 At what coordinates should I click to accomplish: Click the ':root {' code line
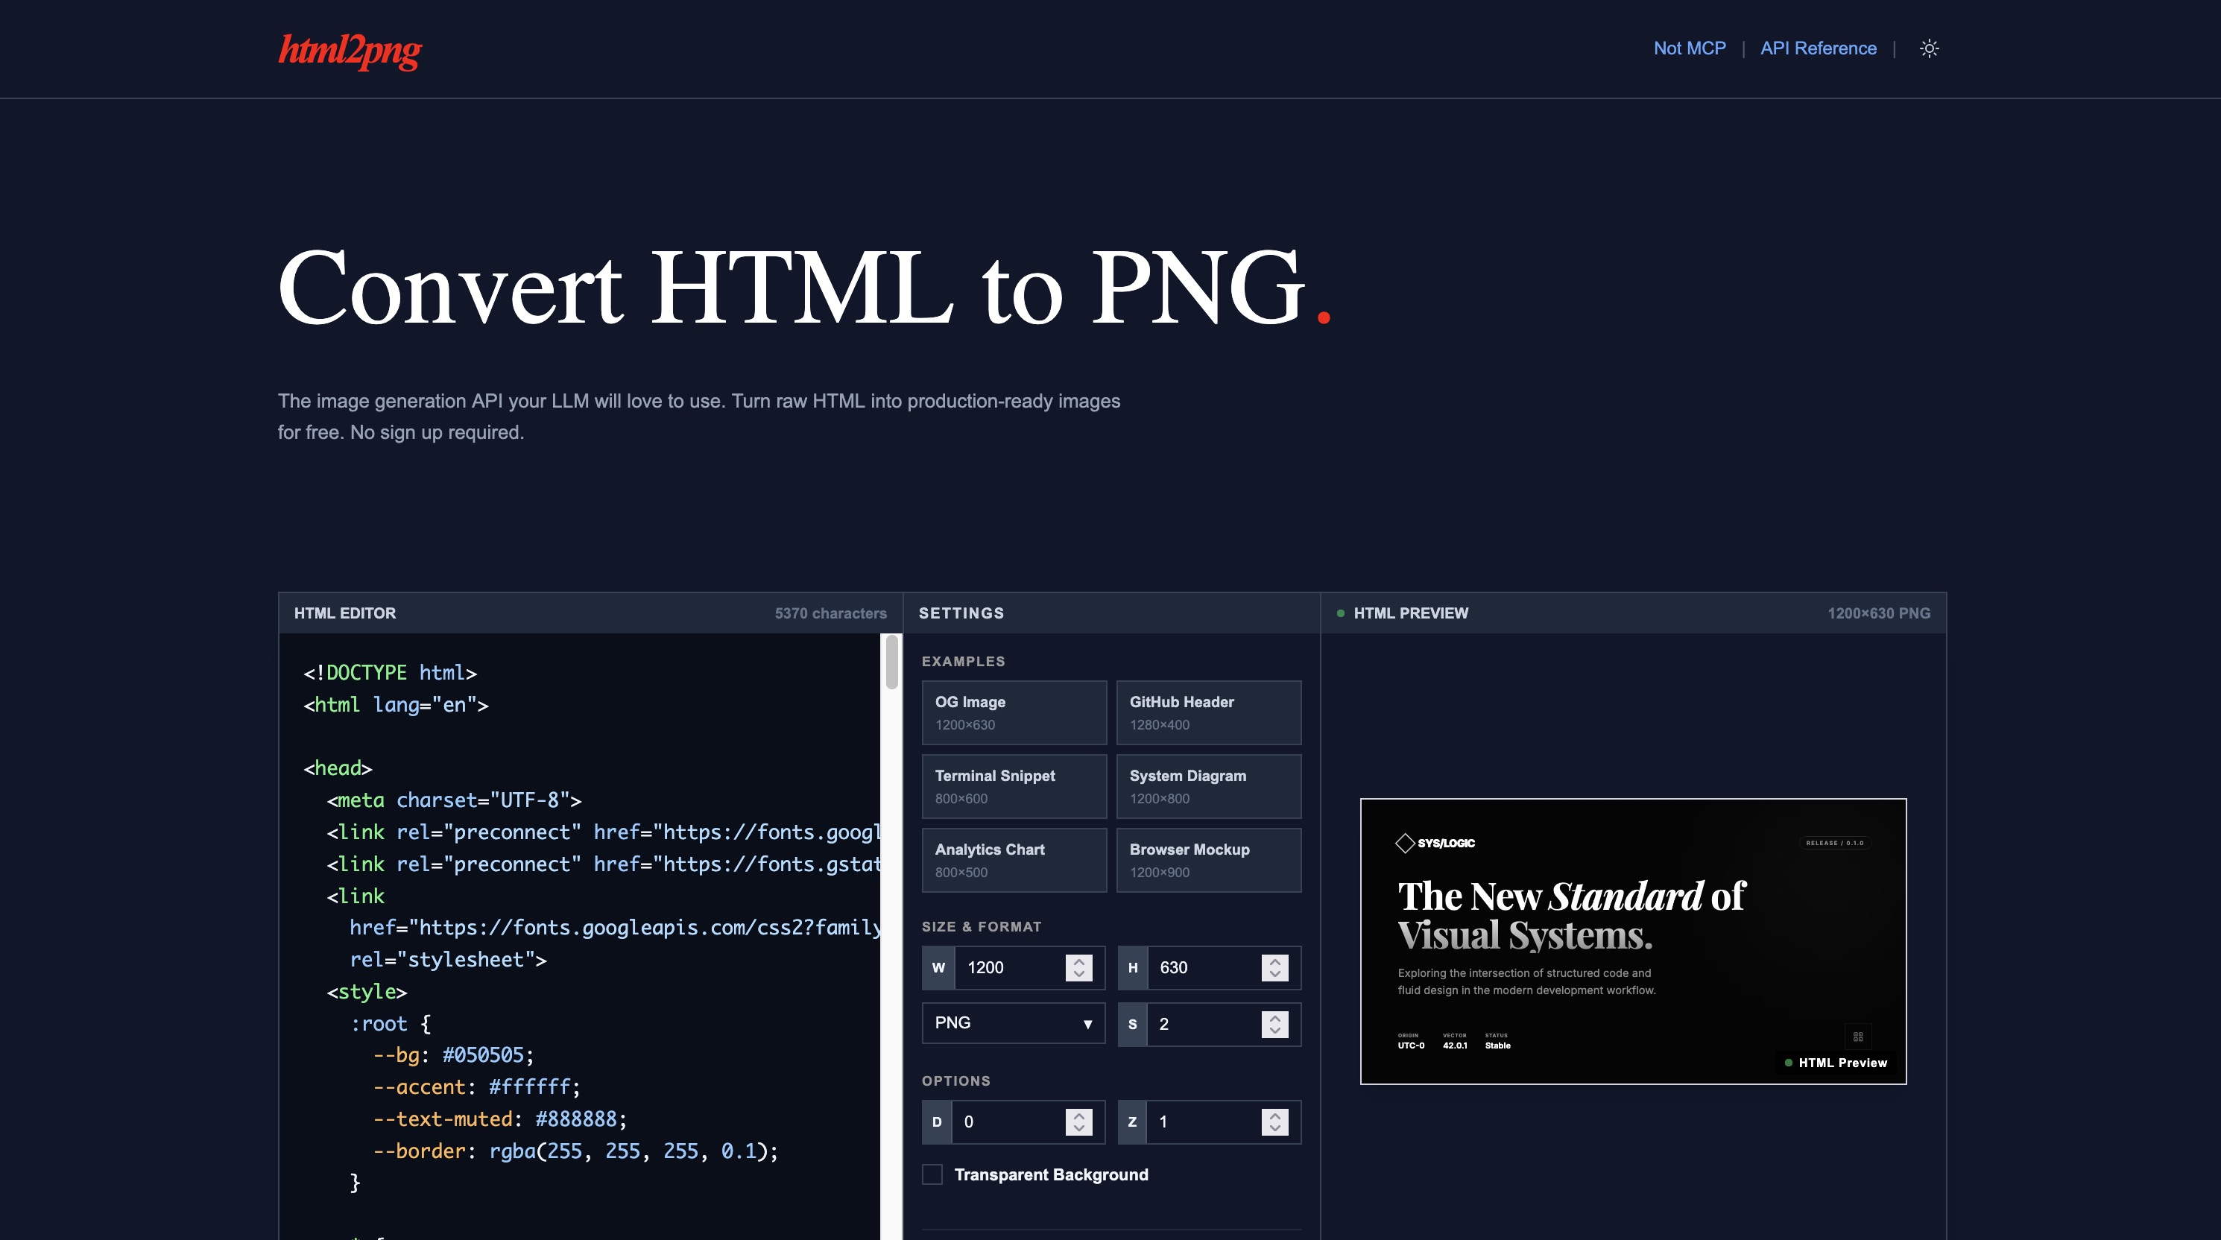pyautogui.click(x=390, y=1024)
